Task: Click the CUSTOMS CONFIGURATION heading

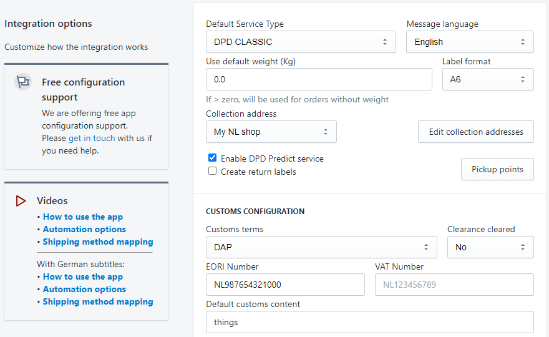Action: [x=255, y=211]
